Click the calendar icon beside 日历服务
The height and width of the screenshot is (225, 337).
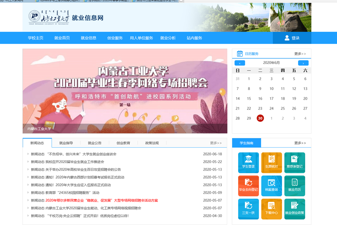(x=240, y=54)
